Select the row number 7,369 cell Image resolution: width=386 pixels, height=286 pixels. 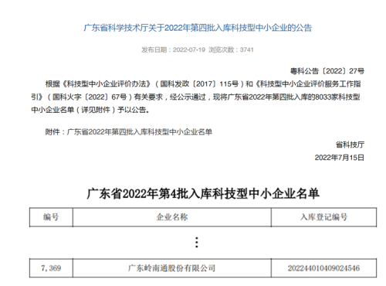point(51,268)
